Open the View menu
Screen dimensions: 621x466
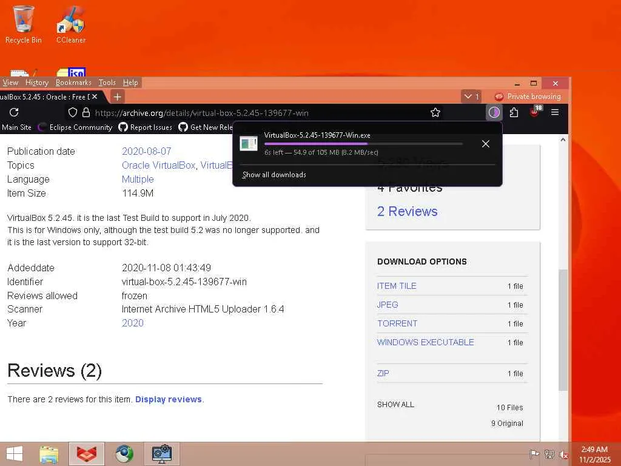click(x=10, y=83)
